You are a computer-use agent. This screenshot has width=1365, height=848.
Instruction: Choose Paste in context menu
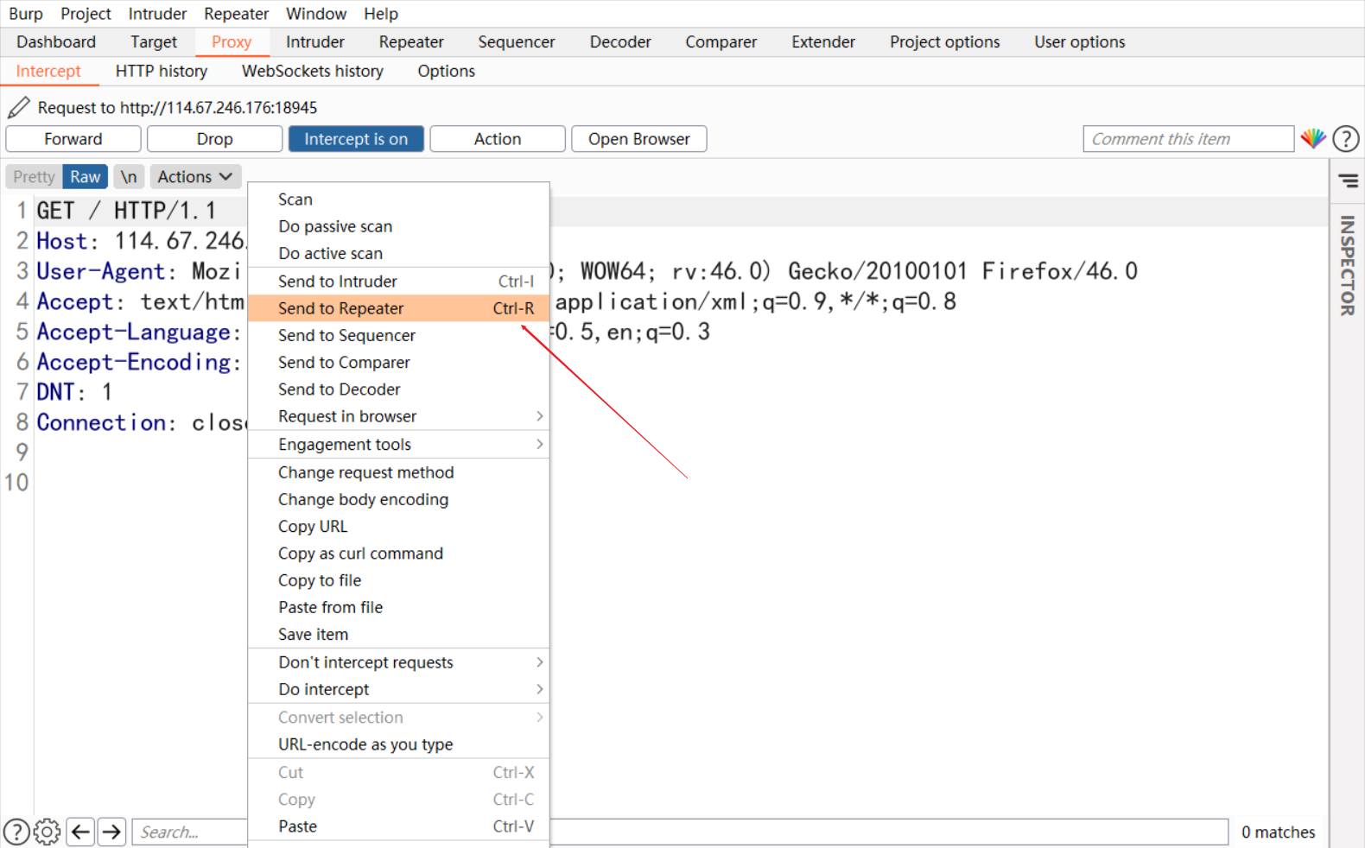point(398,826)
